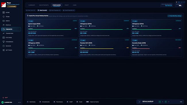This screenshot has width=187, height=105.
Task: Switch to the Summary tab
Action: [x=32, y=5]
